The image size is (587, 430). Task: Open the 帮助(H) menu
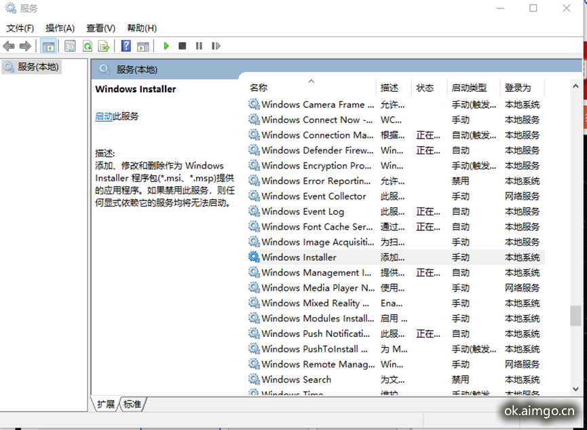[142, 28]
